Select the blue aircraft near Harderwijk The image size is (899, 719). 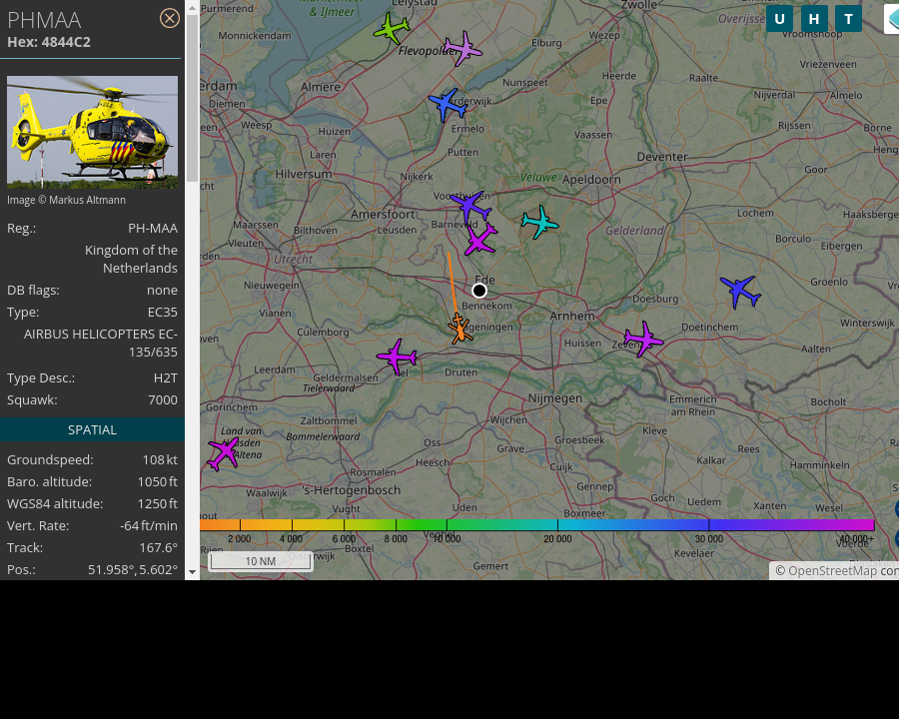[448, 104]
